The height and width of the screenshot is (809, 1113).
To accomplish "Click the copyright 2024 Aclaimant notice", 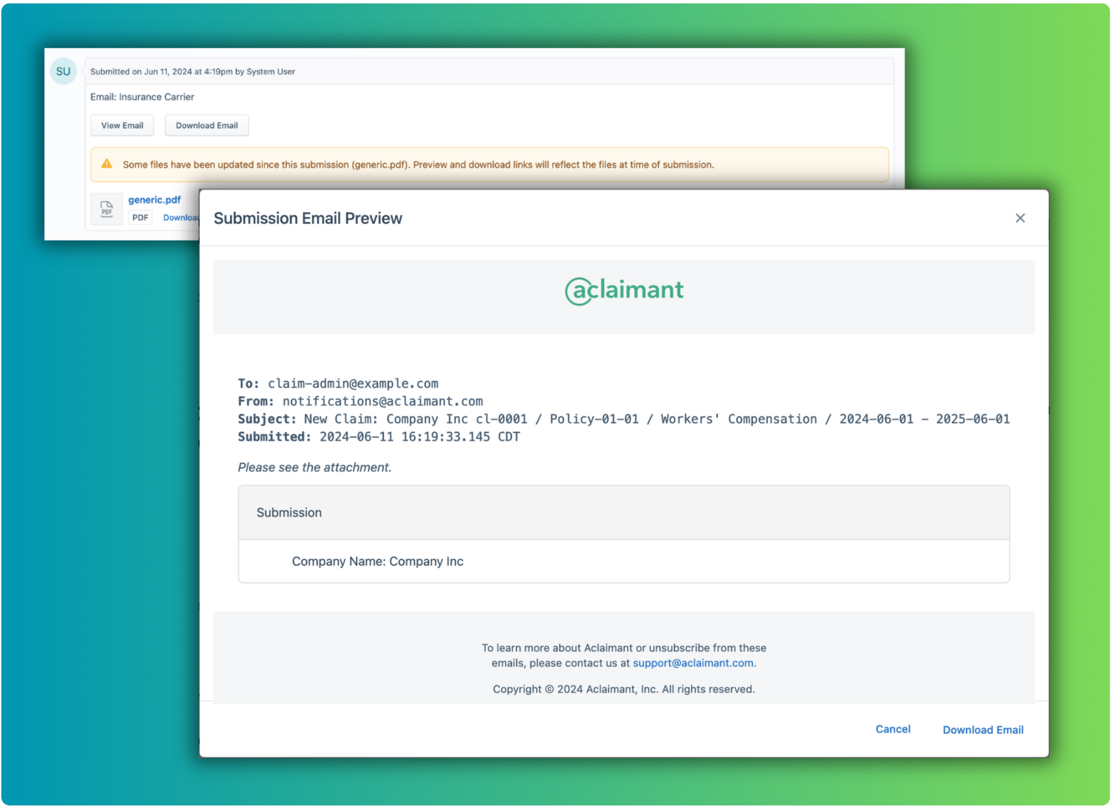I will pos(624,689).
